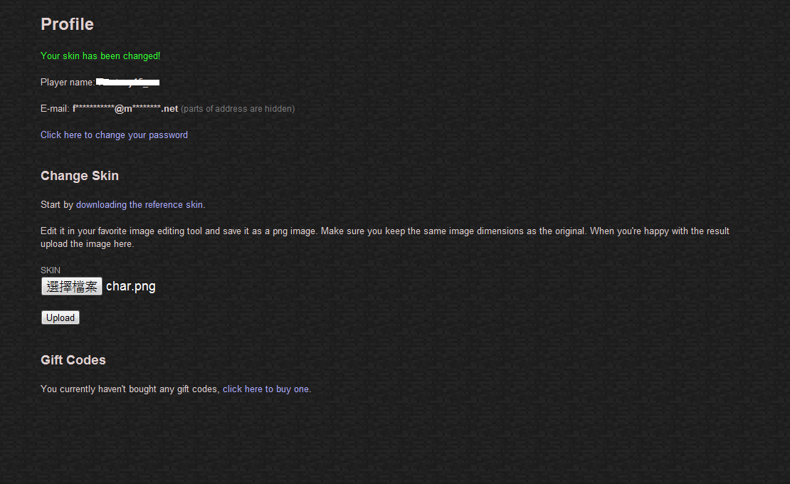The height and width of the screenshot is (484, 790).
Task: Click the Upload button
Action: tap(60, 317)
